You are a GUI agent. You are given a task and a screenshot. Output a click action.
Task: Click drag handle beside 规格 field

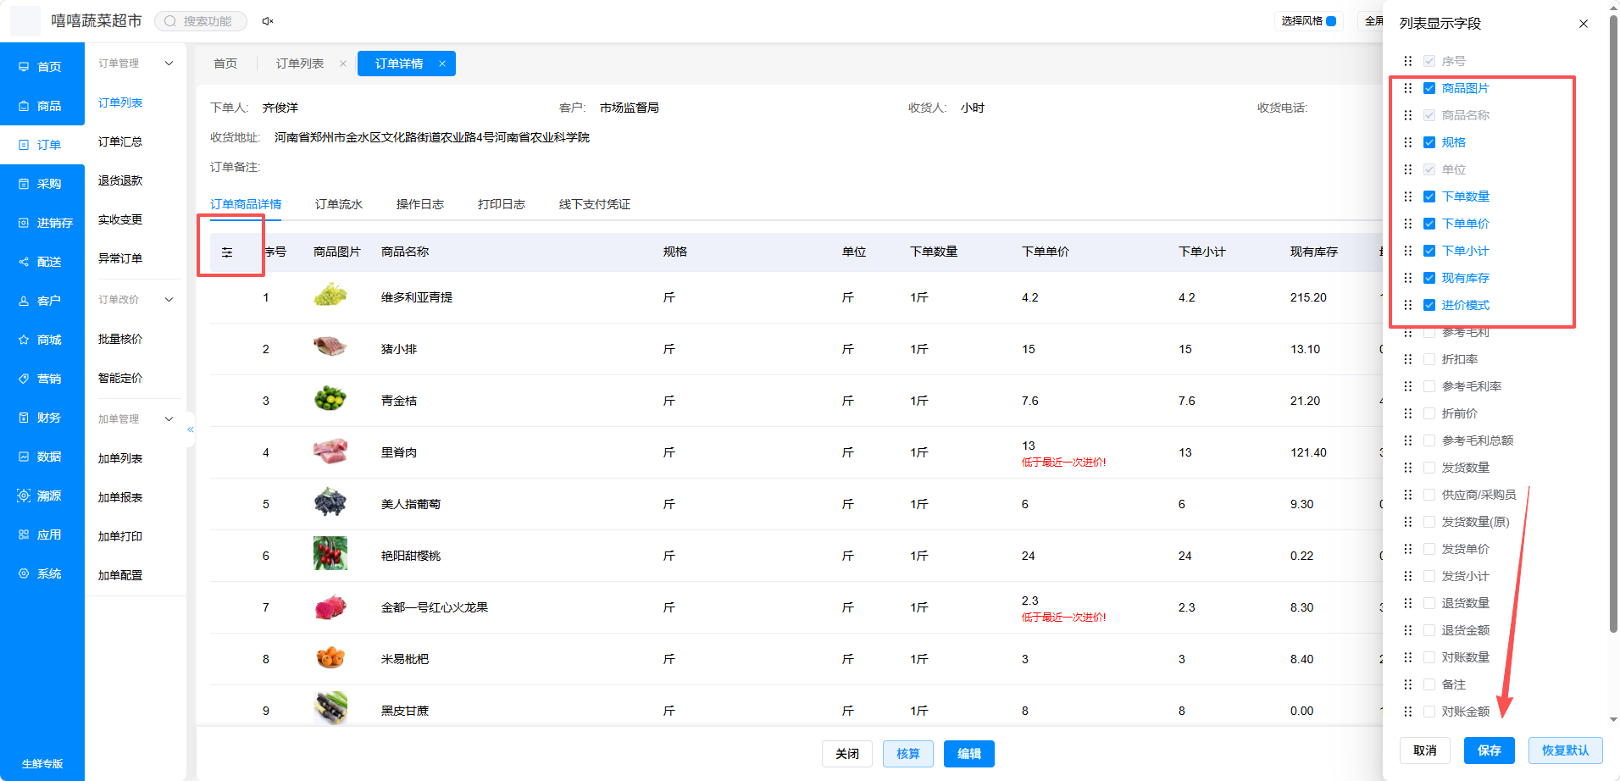pos(1408,142)
